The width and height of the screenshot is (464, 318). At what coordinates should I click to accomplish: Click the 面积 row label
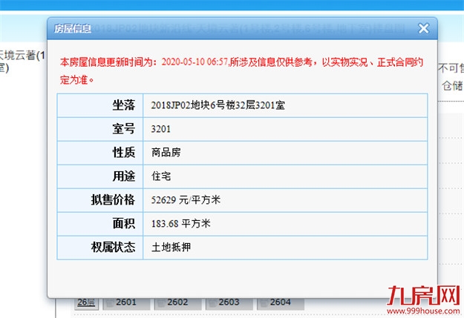tap(124, 224)
